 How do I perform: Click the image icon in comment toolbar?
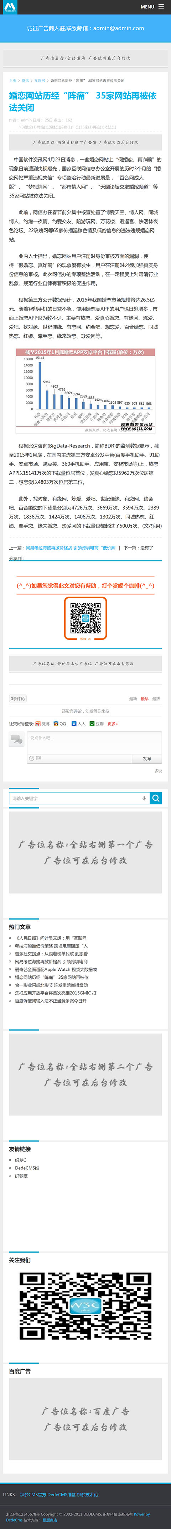[38, 759]
